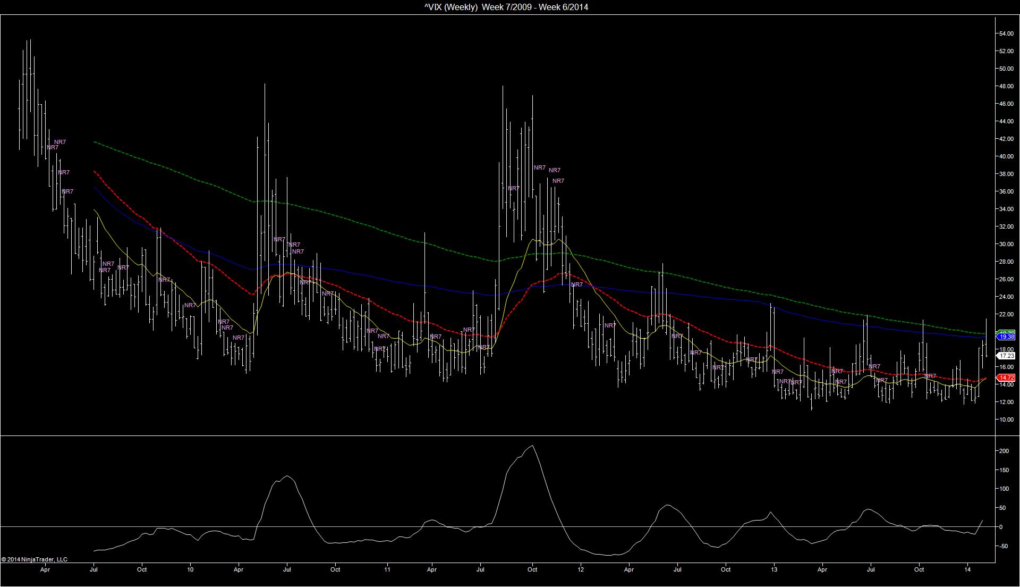1020x587 pixels.
Task: Click the 50.00 price axis label
Action: click(x=1006, y=69)
